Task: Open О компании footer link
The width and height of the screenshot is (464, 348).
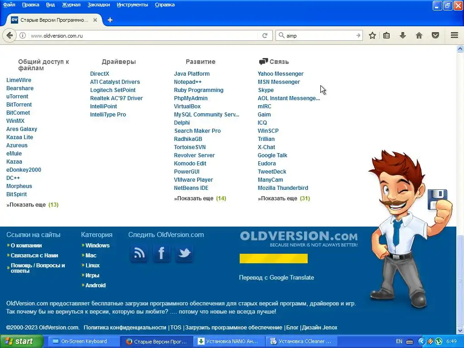Action: coord(26,245)
